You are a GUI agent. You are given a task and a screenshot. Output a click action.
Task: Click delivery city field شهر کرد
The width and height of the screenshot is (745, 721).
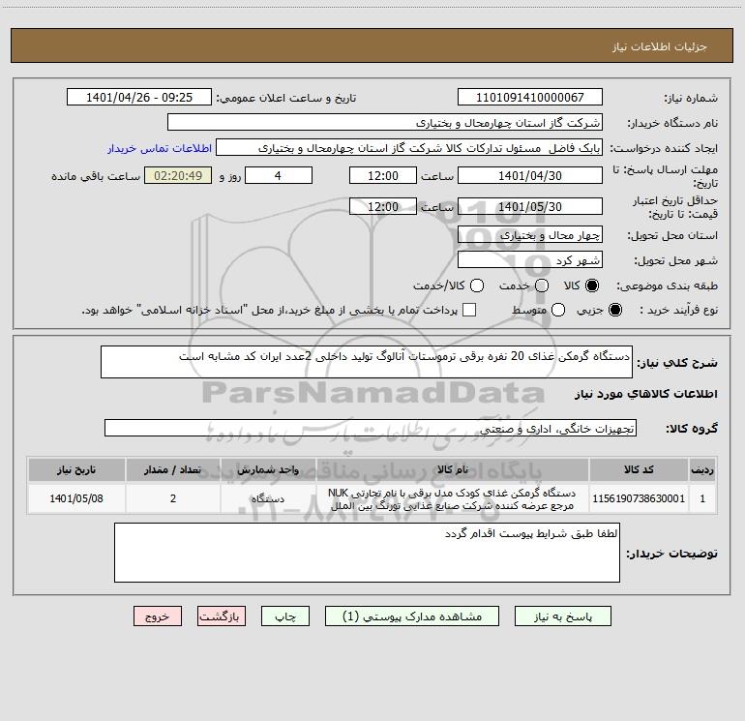click(530, 260)
